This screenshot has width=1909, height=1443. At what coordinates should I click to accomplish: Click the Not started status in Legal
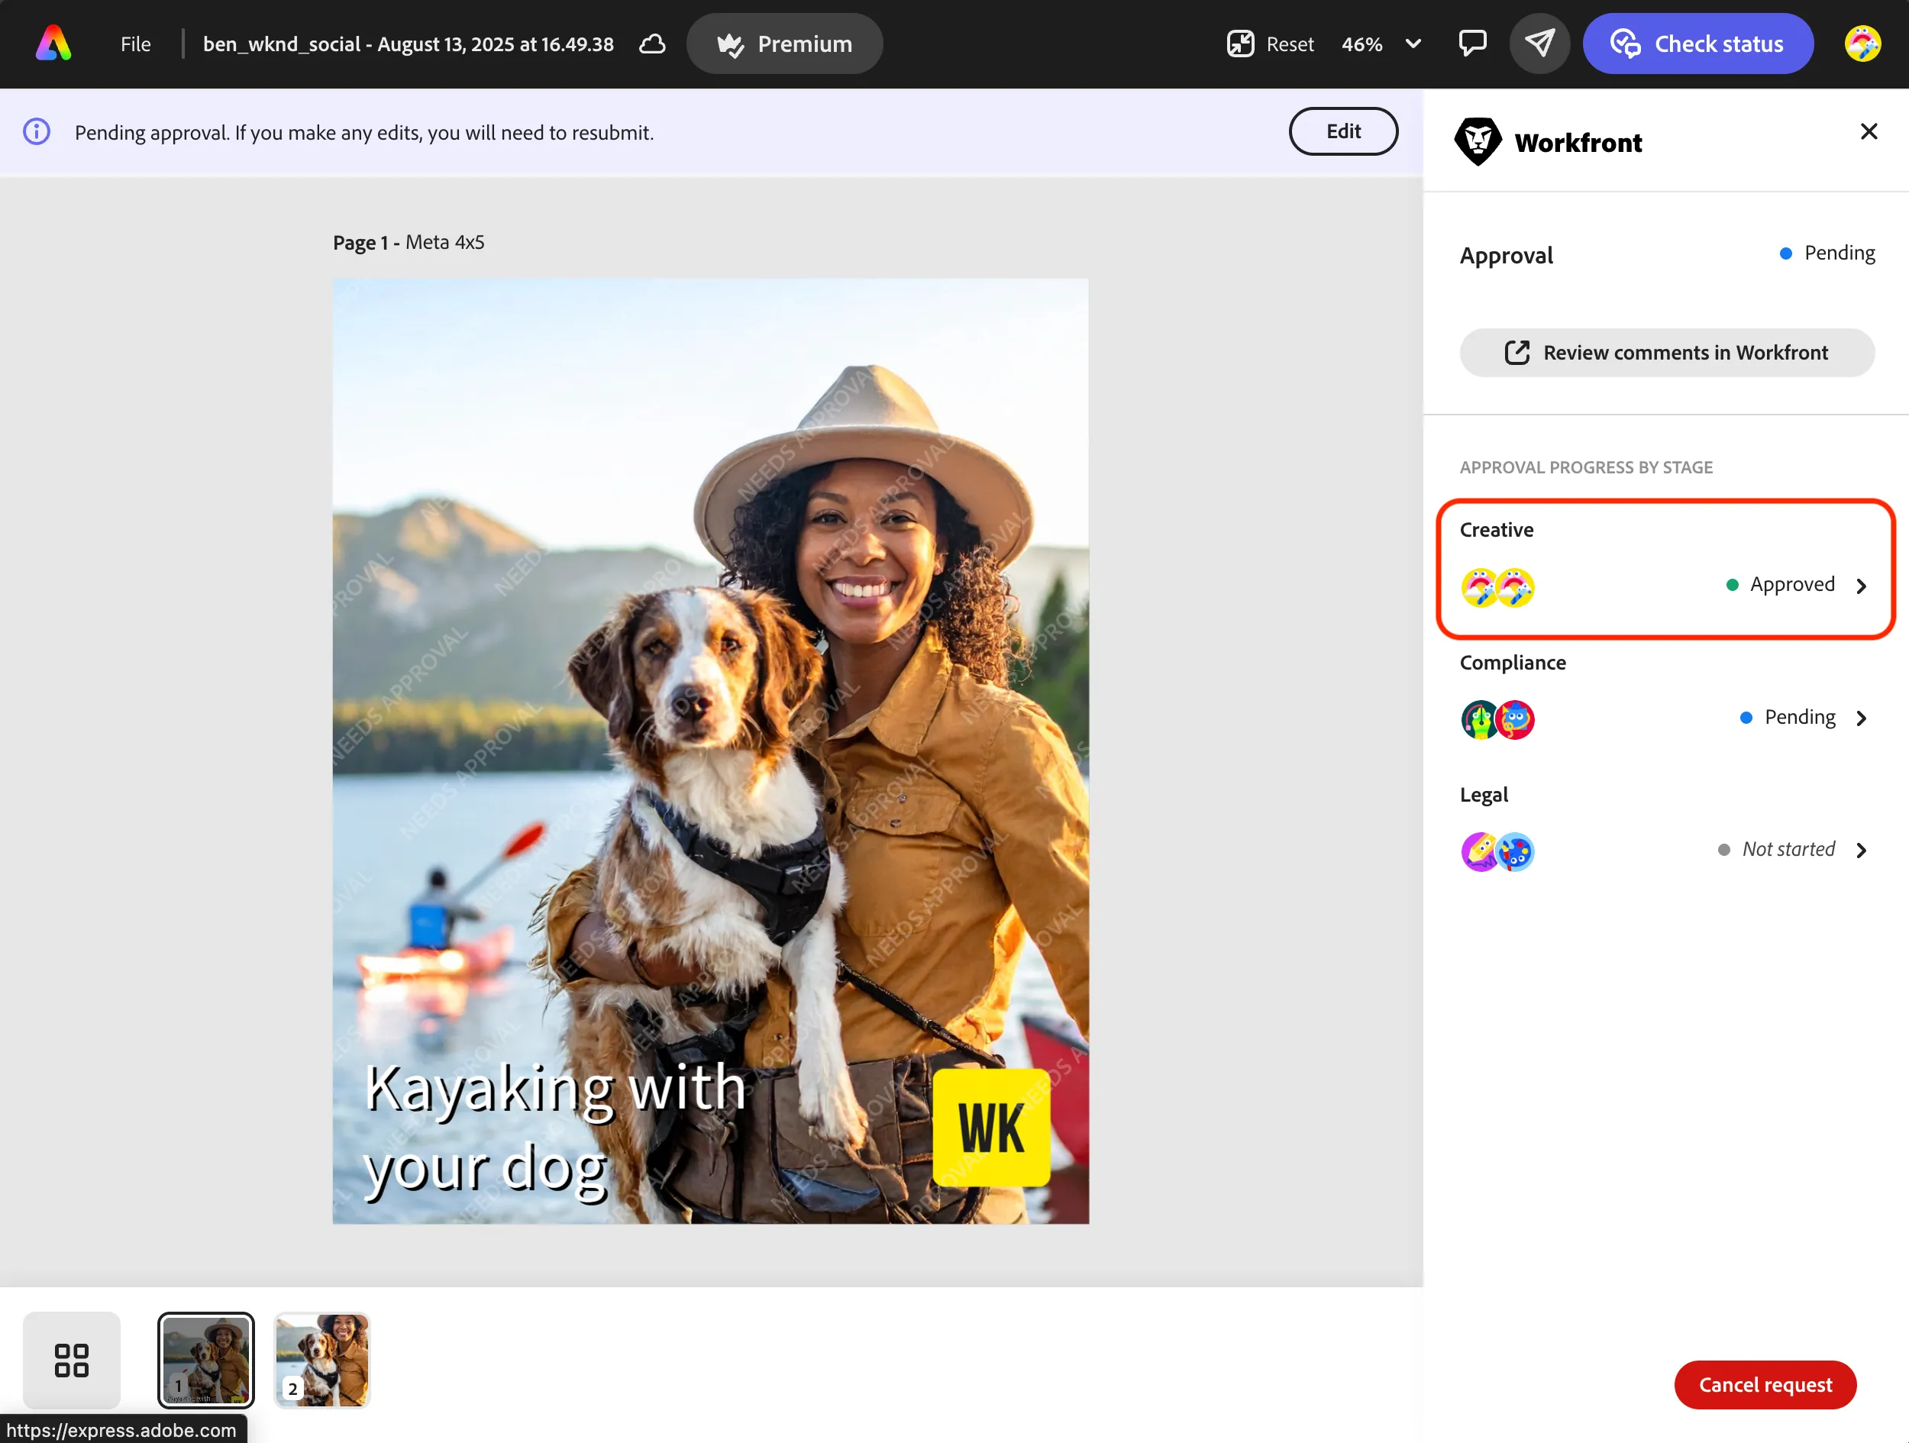point(1776,849)
